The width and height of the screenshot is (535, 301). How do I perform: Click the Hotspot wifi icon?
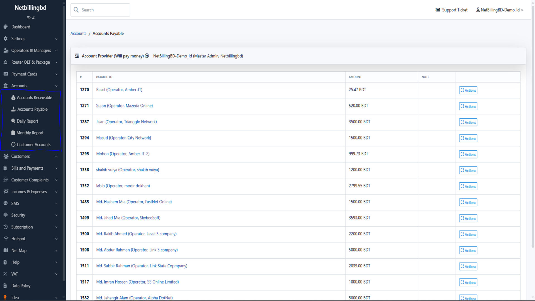pyautogui.click(x=6, y=239)
